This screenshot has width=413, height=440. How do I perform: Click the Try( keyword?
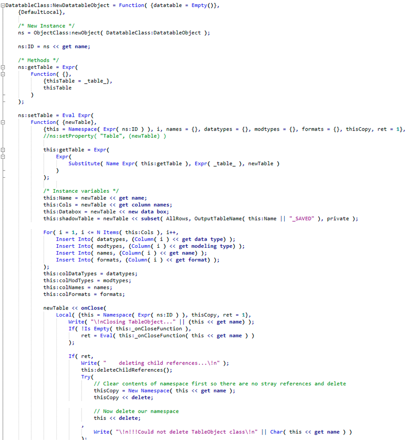(x=86, y=377)
